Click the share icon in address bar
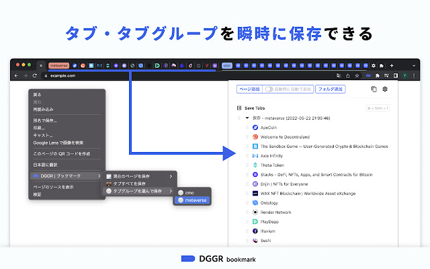430x269 pixels. [348, 75]
